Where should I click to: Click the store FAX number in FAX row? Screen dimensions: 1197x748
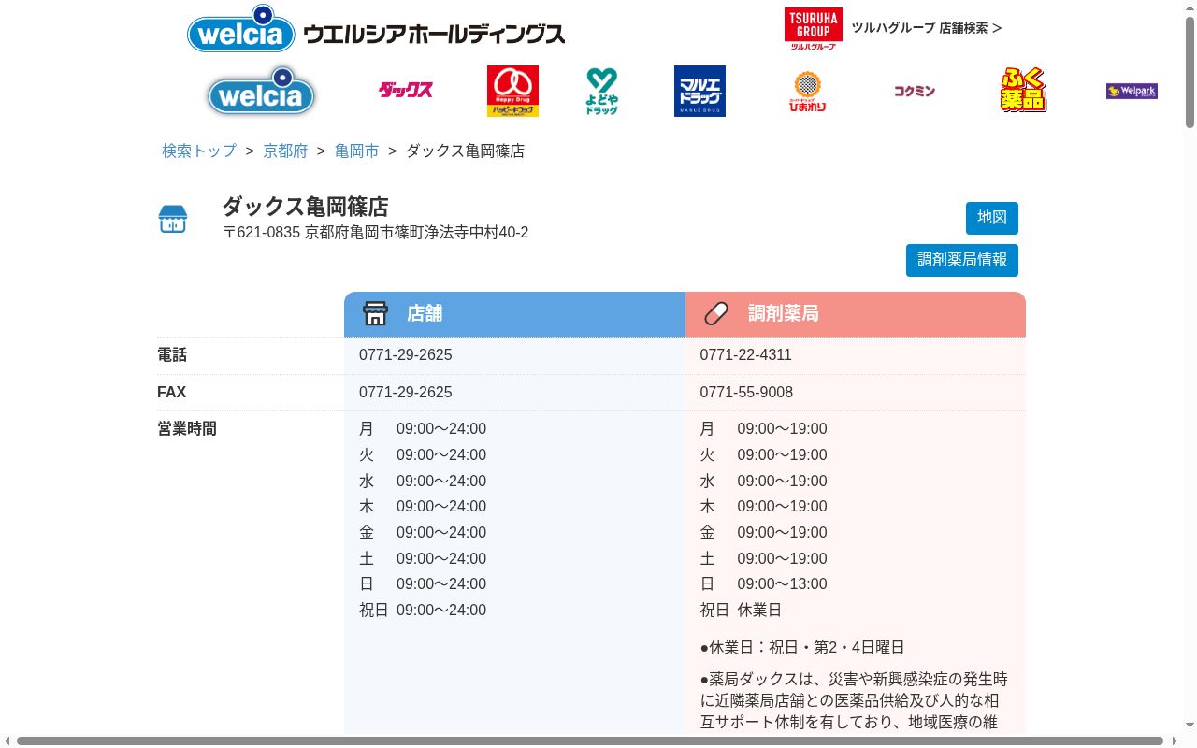406,393
